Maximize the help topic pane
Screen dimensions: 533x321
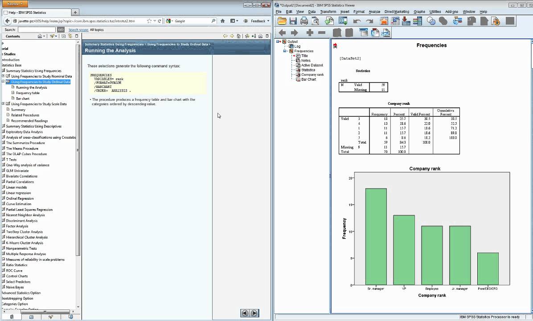click(x=267, y=36)
